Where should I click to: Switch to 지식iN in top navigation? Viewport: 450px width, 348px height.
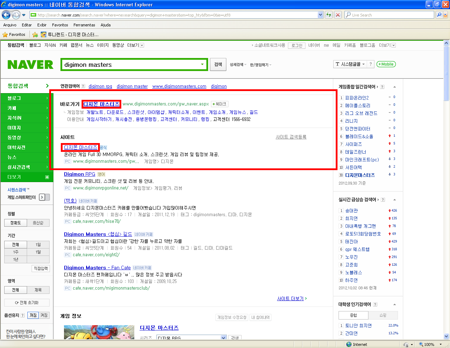coord(50,45)
